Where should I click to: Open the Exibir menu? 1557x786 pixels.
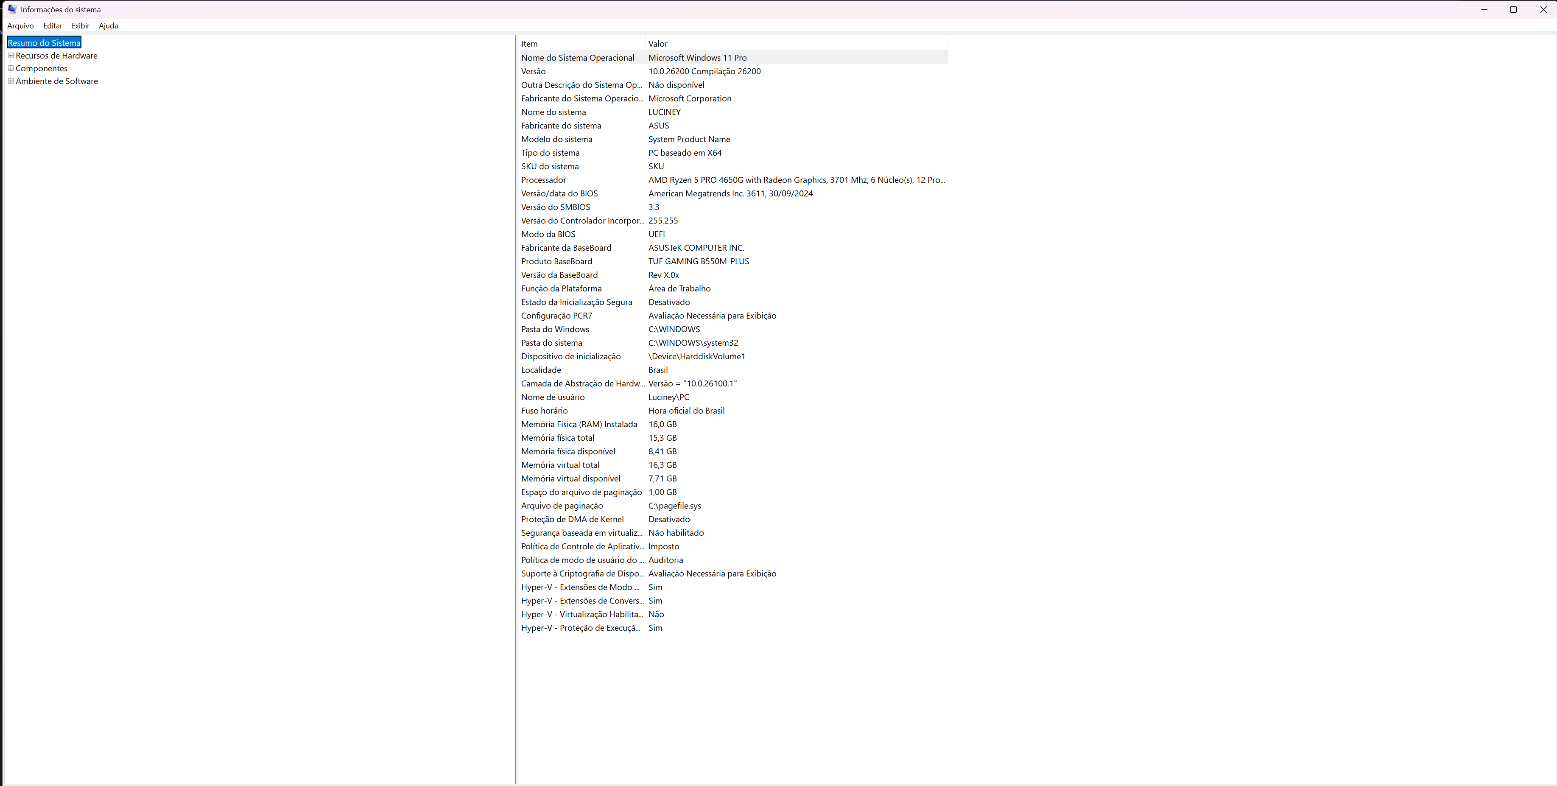(81, 25)
